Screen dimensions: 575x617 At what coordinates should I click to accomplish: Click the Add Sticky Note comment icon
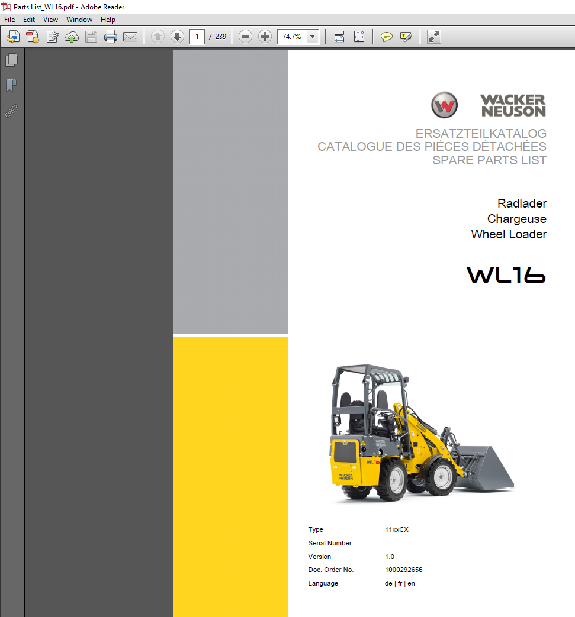click(x=386, y=36)
